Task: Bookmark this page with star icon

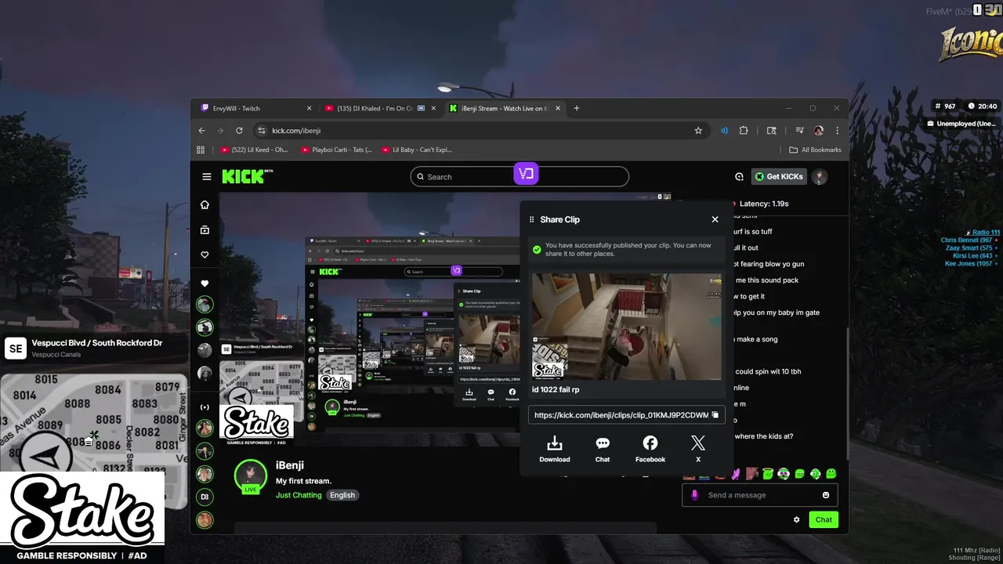Action: (x=698, y=131)
